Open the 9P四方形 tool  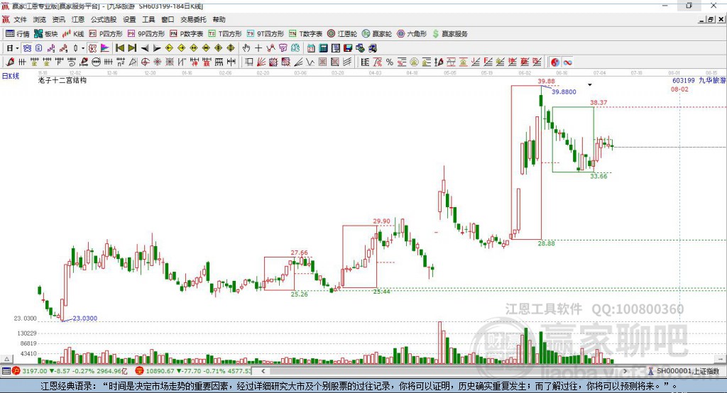(x=146, y=34)
